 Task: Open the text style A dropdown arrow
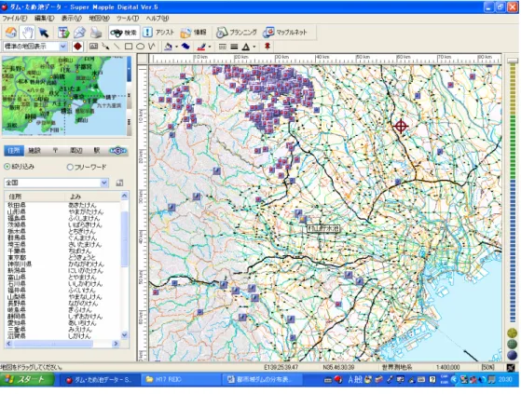click(x=254, y=47)
